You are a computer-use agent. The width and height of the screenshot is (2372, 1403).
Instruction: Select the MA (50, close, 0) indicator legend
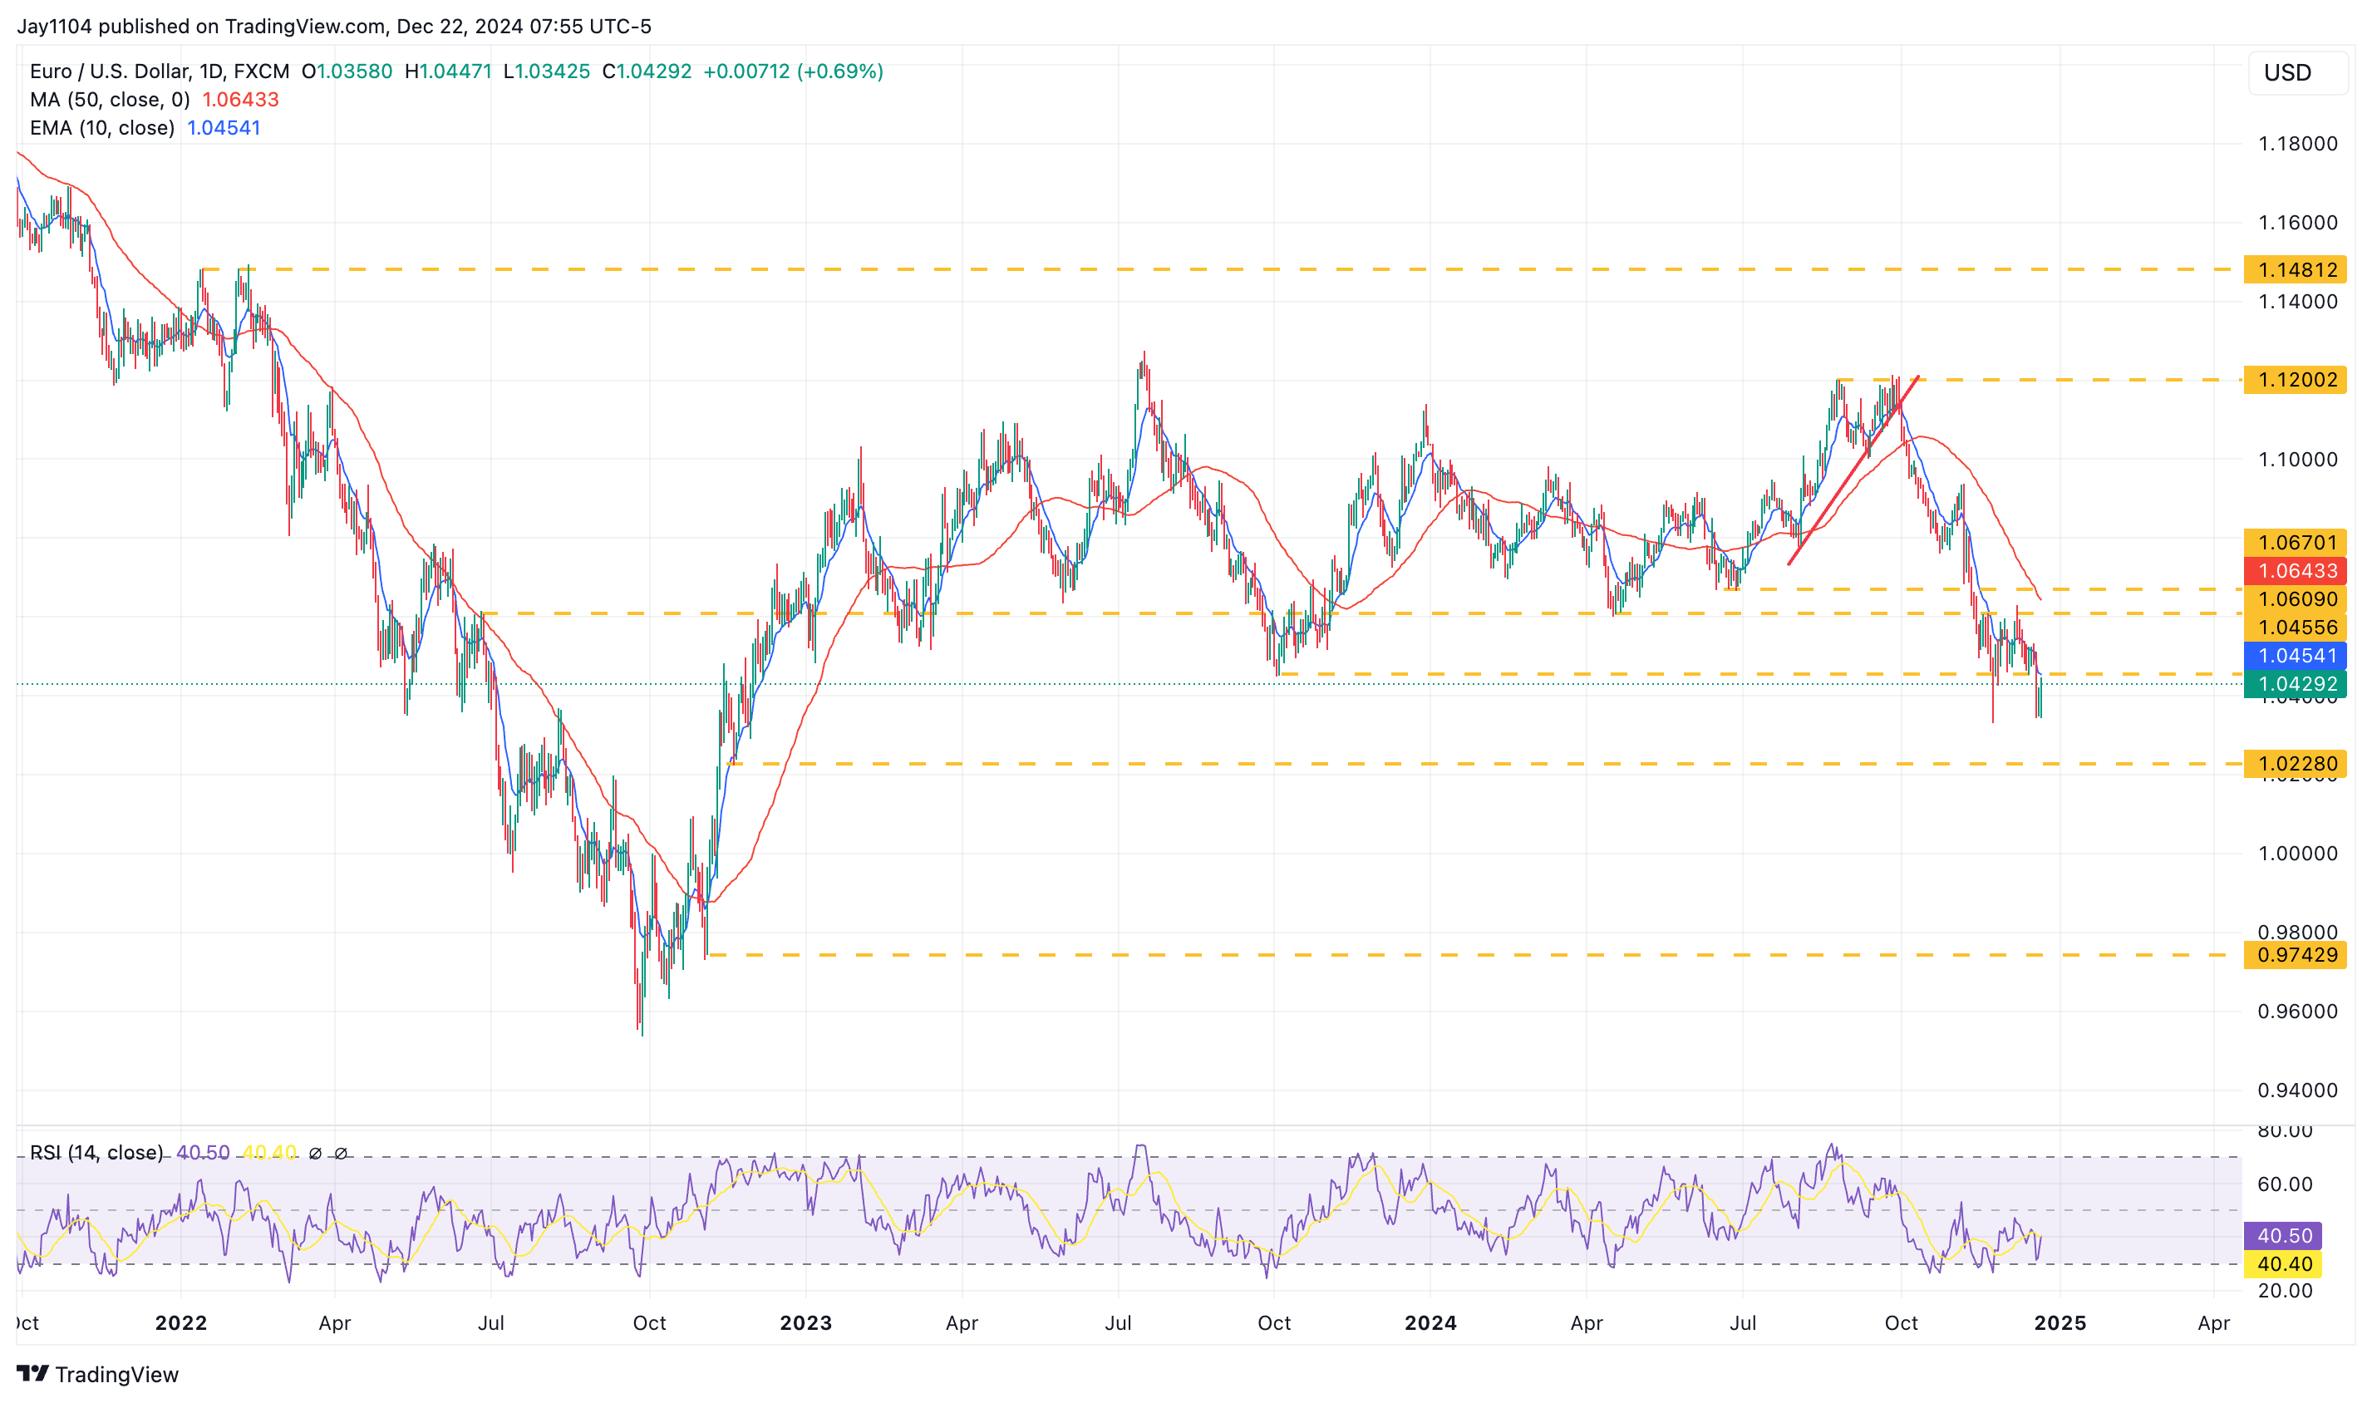click(110, 101)
